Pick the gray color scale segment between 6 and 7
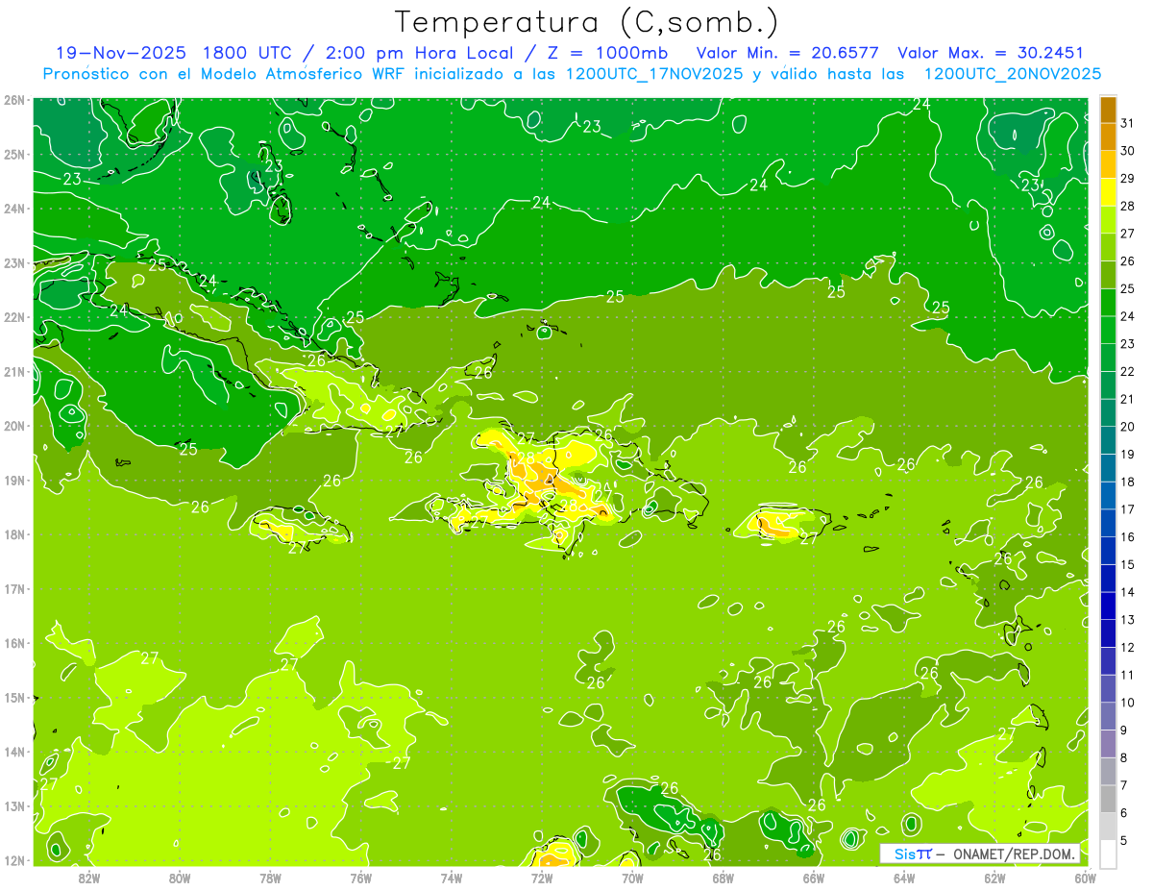Viewport: 1153px width, 891px height. (1108, 799)
